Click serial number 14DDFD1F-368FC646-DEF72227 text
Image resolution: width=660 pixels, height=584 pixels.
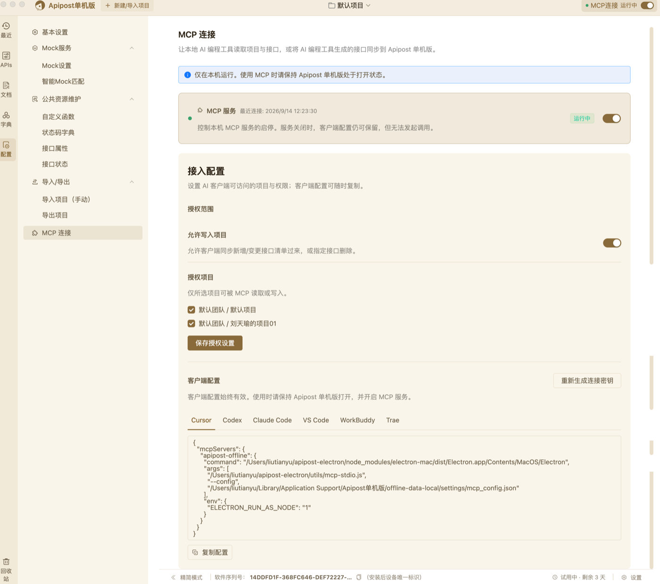pos(301,577)
